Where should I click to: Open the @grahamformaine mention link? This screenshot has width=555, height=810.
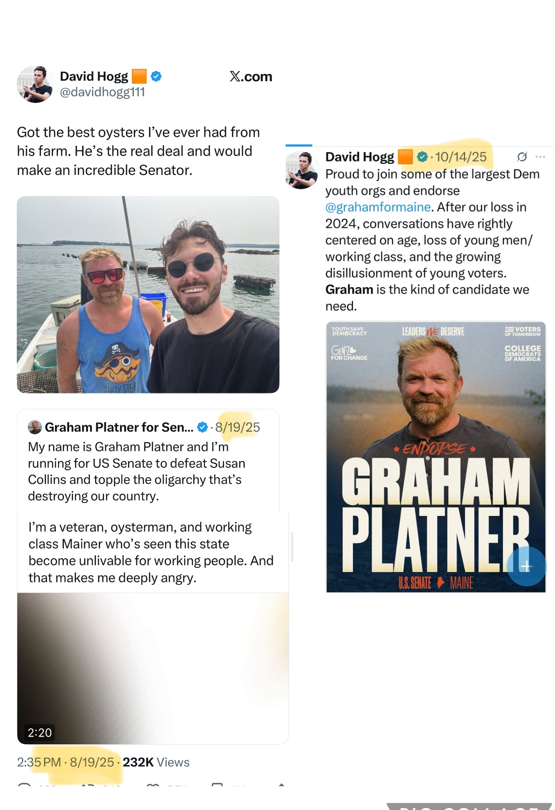(x=378, y=207)
